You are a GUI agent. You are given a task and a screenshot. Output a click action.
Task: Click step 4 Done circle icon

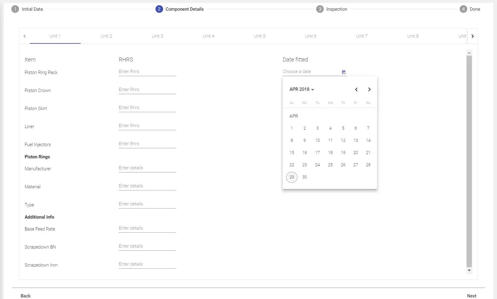(463, 9)
